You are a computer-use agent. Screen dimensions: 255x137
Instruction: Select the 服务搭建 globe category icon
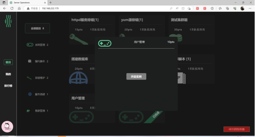(x=30, y=94)
